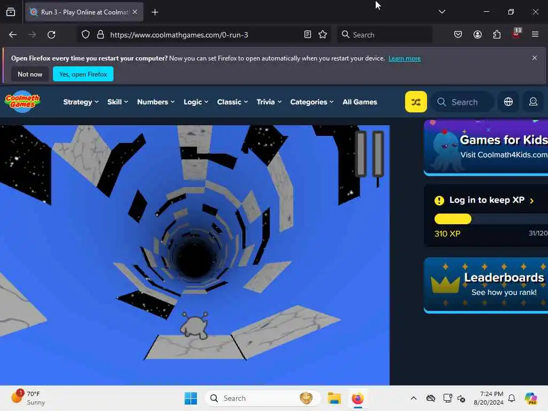The width and height of the screenshot is (548, 411).
Task: Expand the Strategy menu
Action: 81,102
